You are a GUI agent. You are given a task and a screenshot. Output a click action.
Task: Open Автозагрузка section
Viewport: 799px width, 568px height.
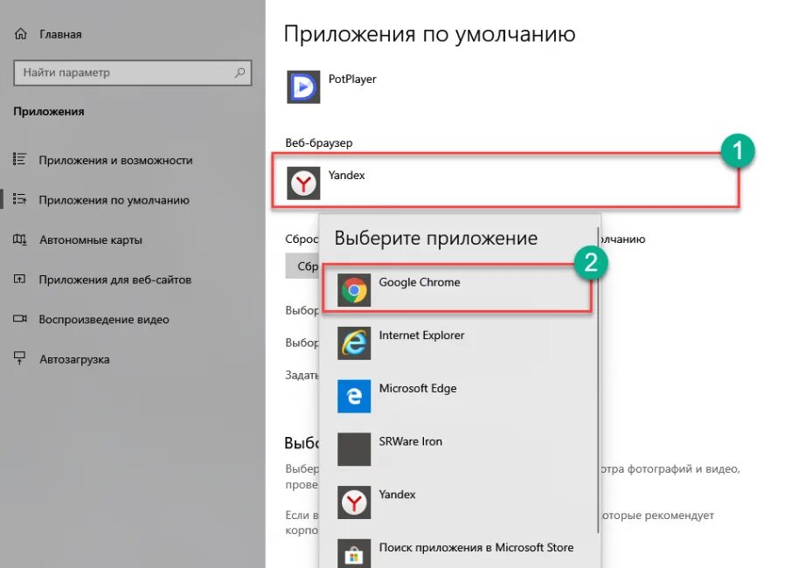(74, 359)
